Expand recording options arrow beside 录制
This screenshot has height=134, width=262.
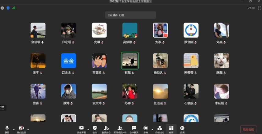click(152, 129)
